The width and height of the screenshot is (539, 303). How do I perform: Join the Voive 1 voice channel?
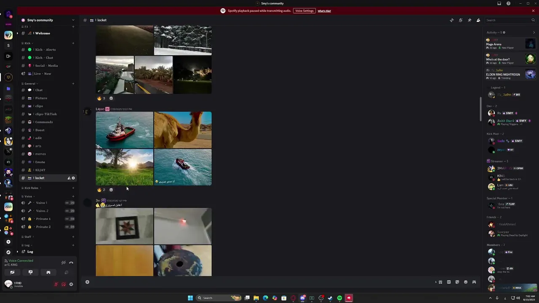coord(48,203)
